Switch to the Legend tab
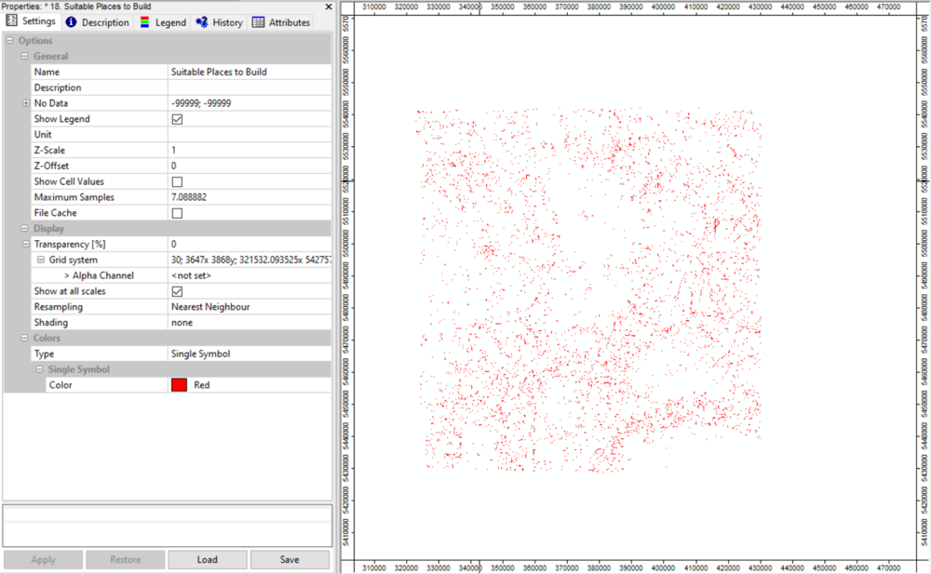 (163, 22)
